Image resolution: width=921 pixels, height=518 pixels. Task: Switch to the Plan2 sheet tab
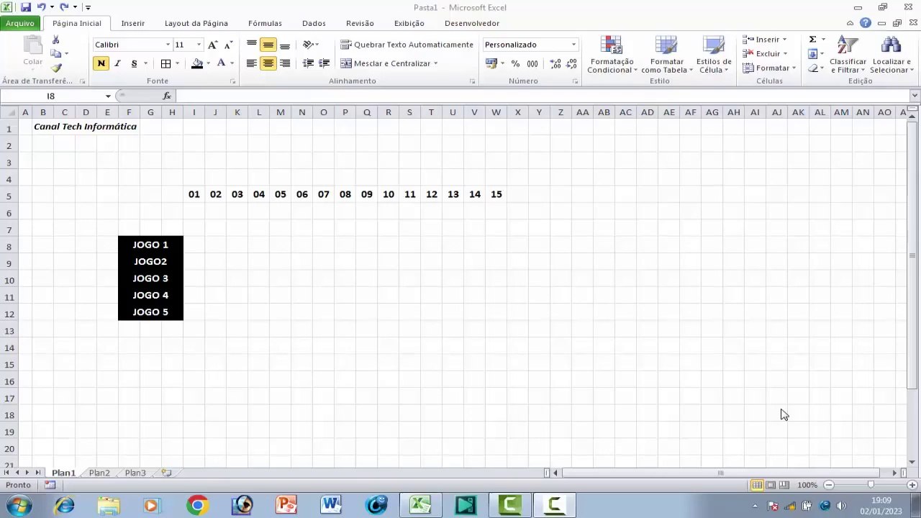pos(99,473)
